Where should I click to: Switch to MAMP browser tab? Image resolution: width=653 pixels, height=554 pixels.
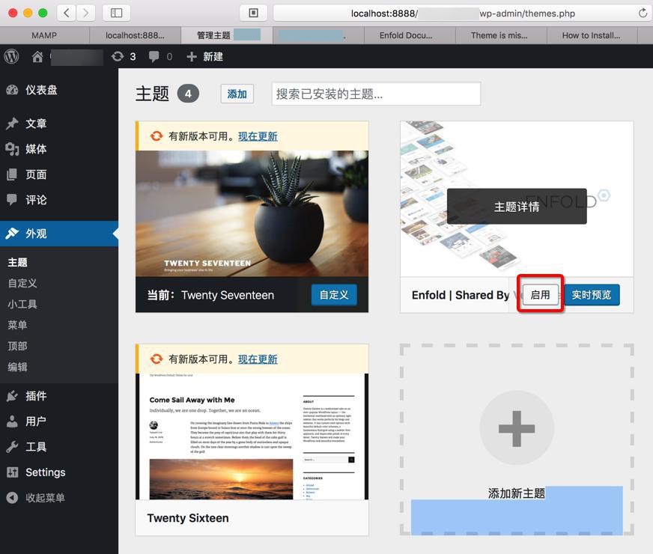[x=45, y=35]
